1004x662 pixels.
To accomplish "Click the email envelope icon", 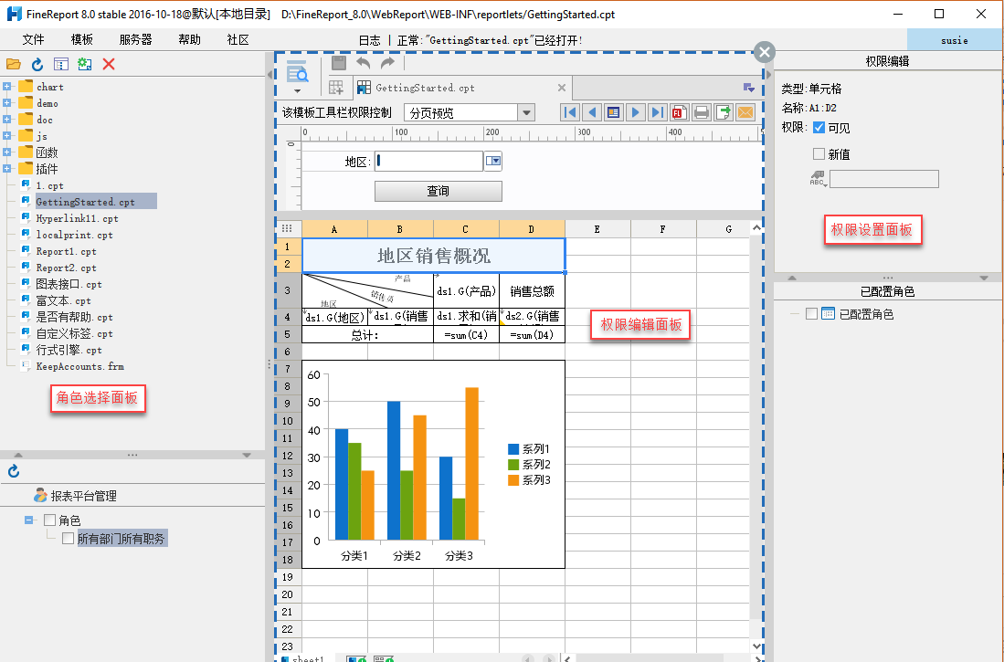I will click(x=745, y=112).
